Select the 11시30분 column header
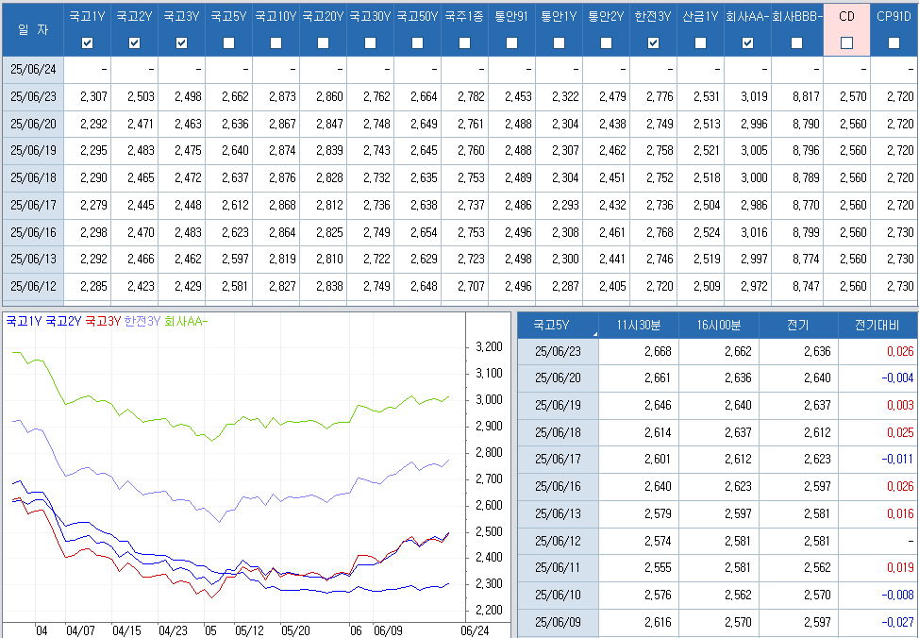The width and height of the screenshot is (919, 638). pos(639,325)
